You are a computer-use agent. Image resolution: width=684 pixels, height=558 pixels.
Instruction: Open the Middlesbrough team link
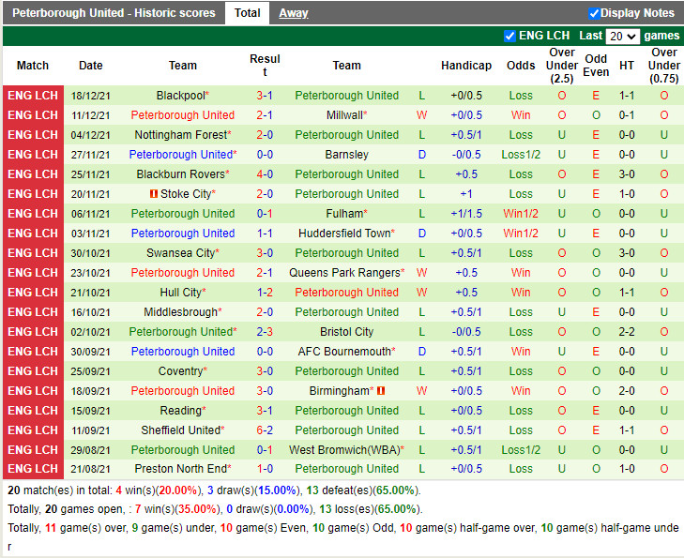click(180, 312)
